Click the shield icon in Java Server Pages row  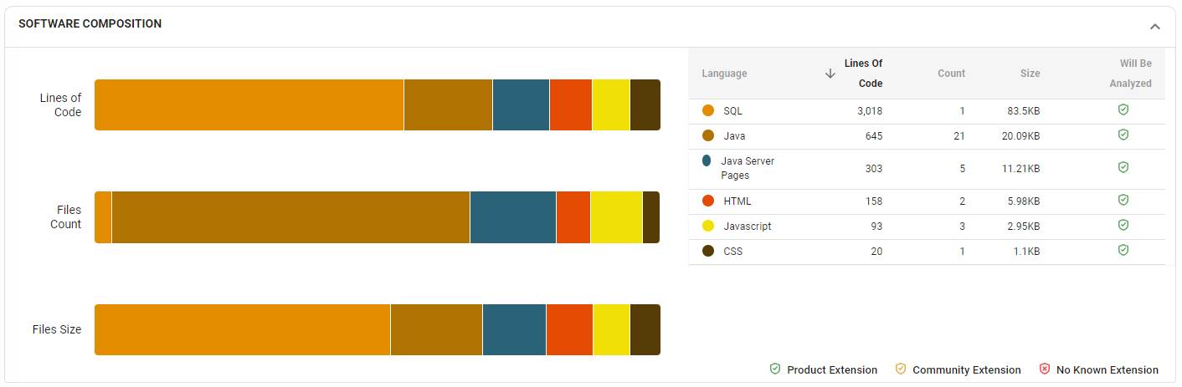click(x=1123, y=168)
